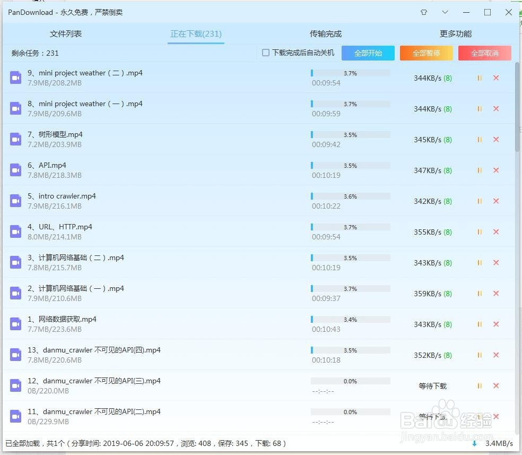The height and width of the screenshot is (455, 522).
Task: Cancel waiting task 11、danmu_crawler 不可见的API(二).mp4
Action: (x=496, y=416)
